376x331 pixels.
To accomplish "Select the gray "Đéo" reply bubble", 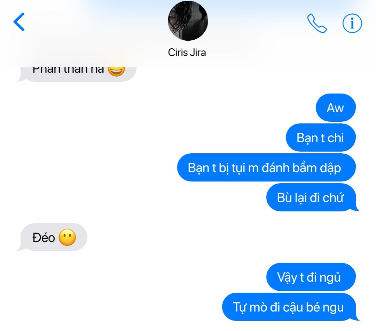I will (x=53, y=237).
